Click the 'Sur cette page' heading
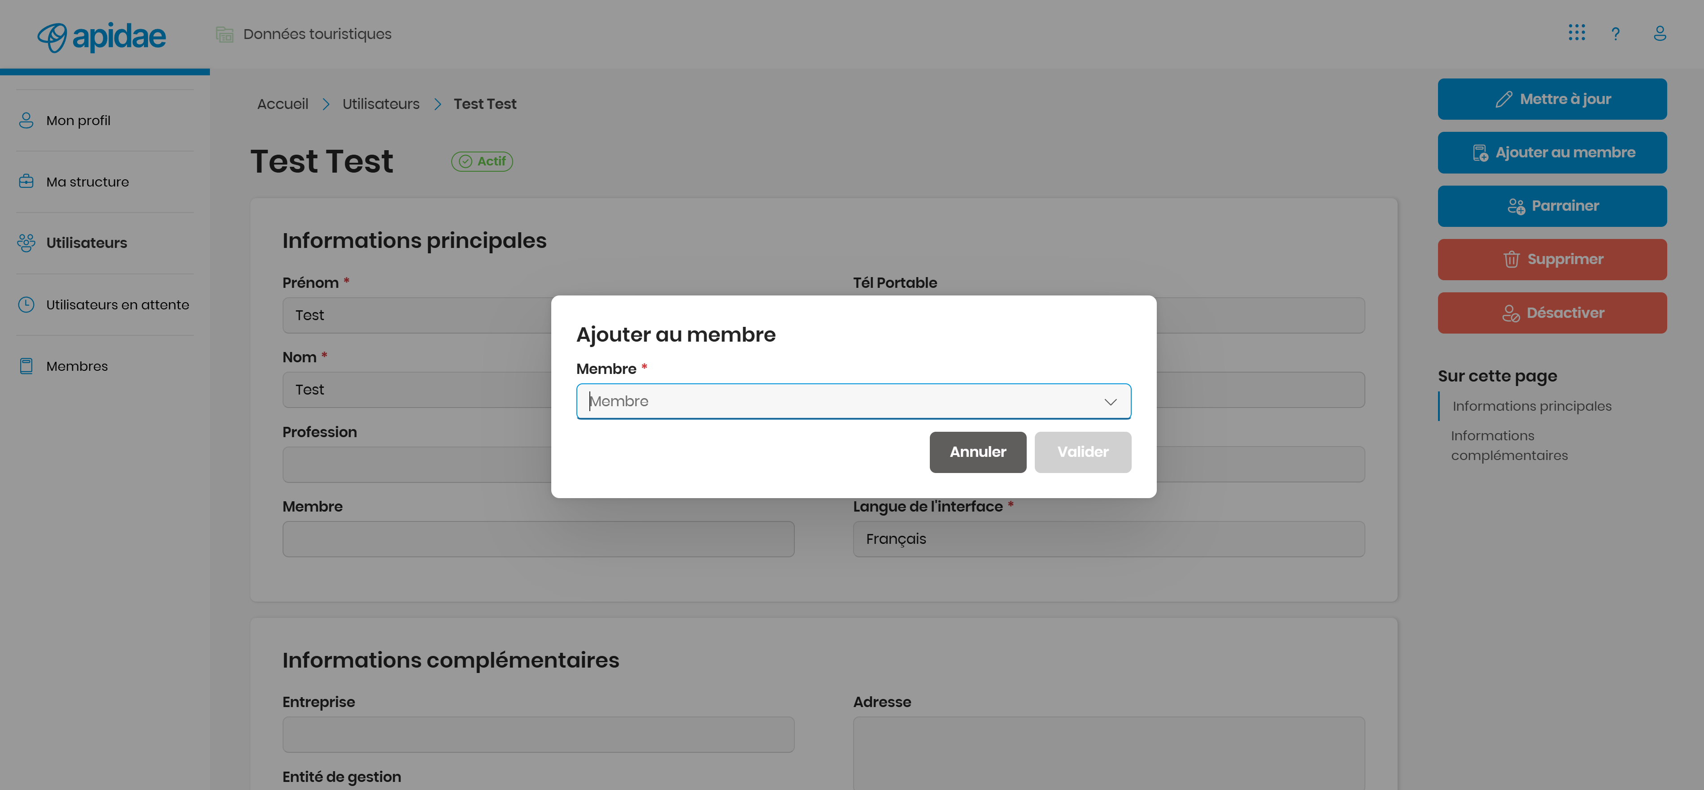 [1498, 376]
